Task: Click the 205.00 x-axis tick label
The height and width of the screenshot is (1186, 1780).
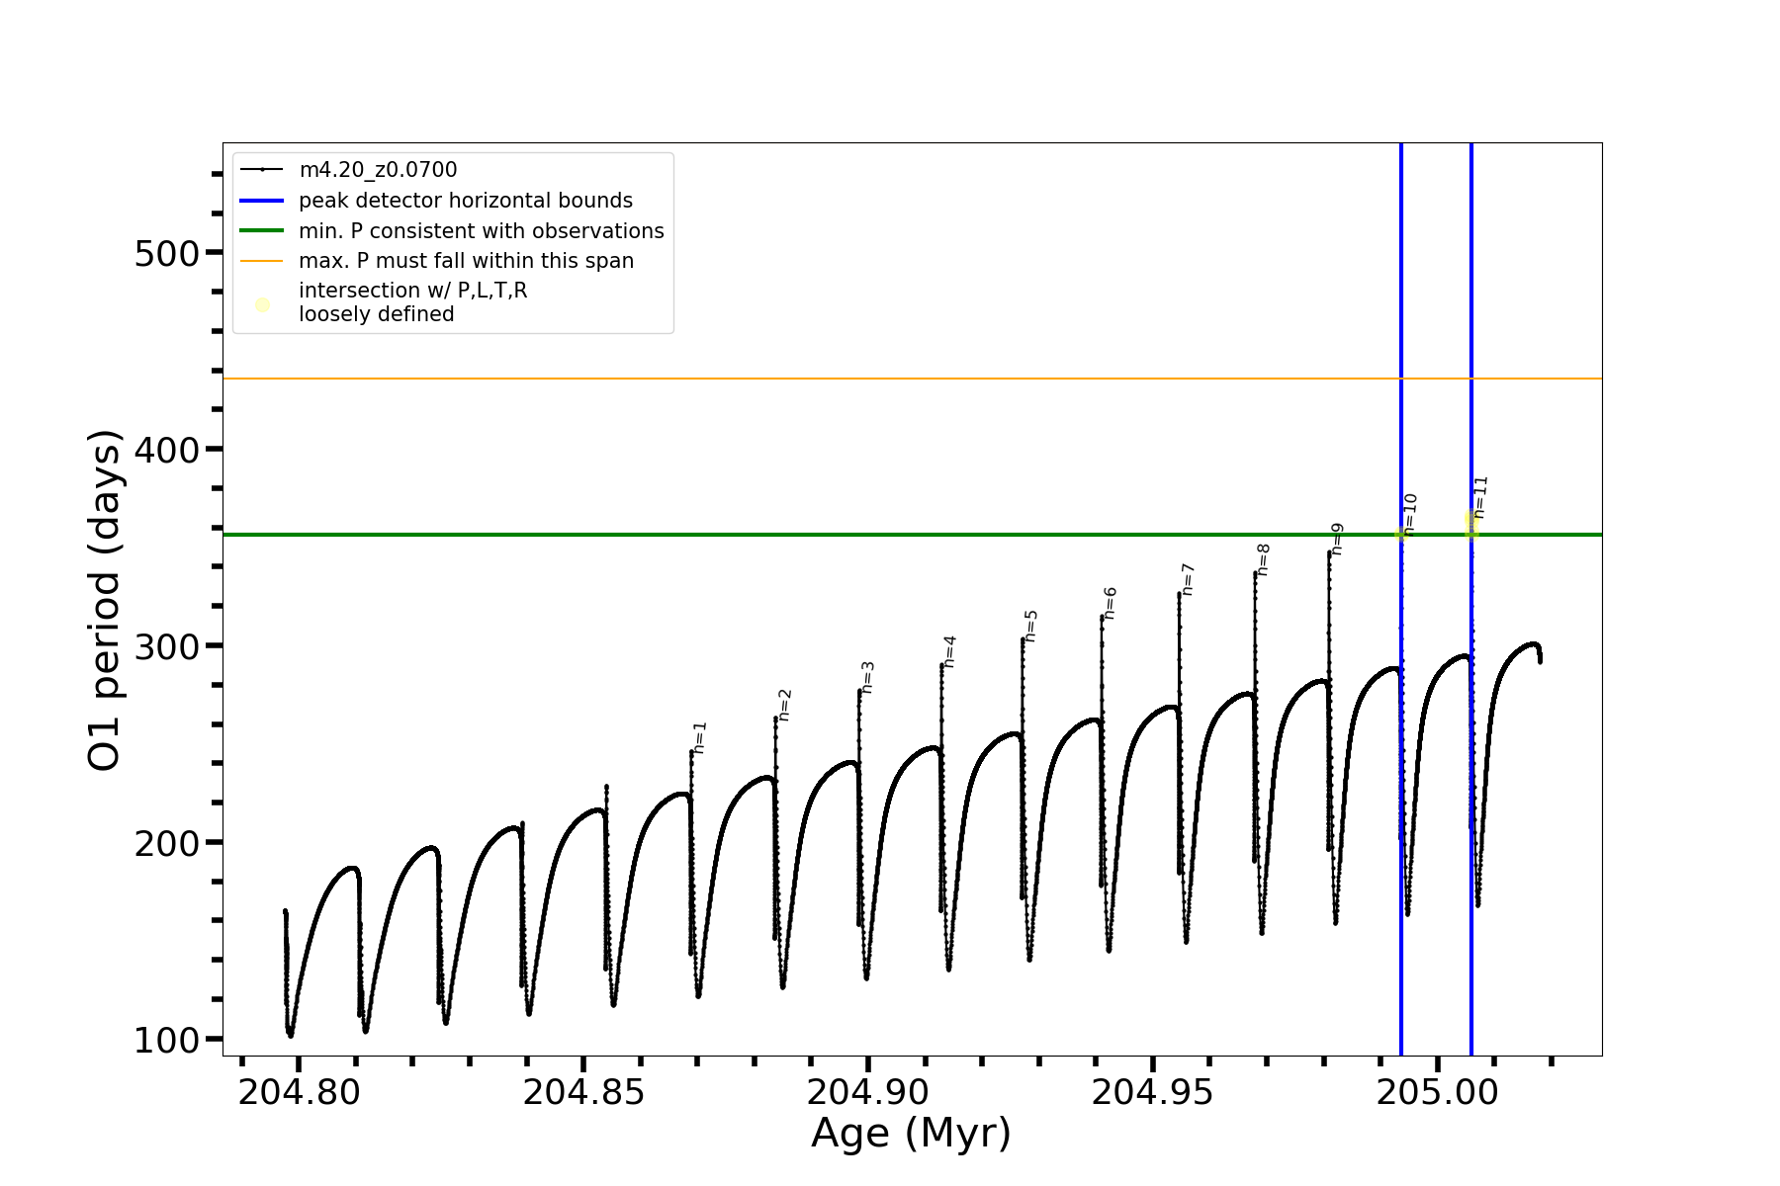Action: click(1437, 1092)
